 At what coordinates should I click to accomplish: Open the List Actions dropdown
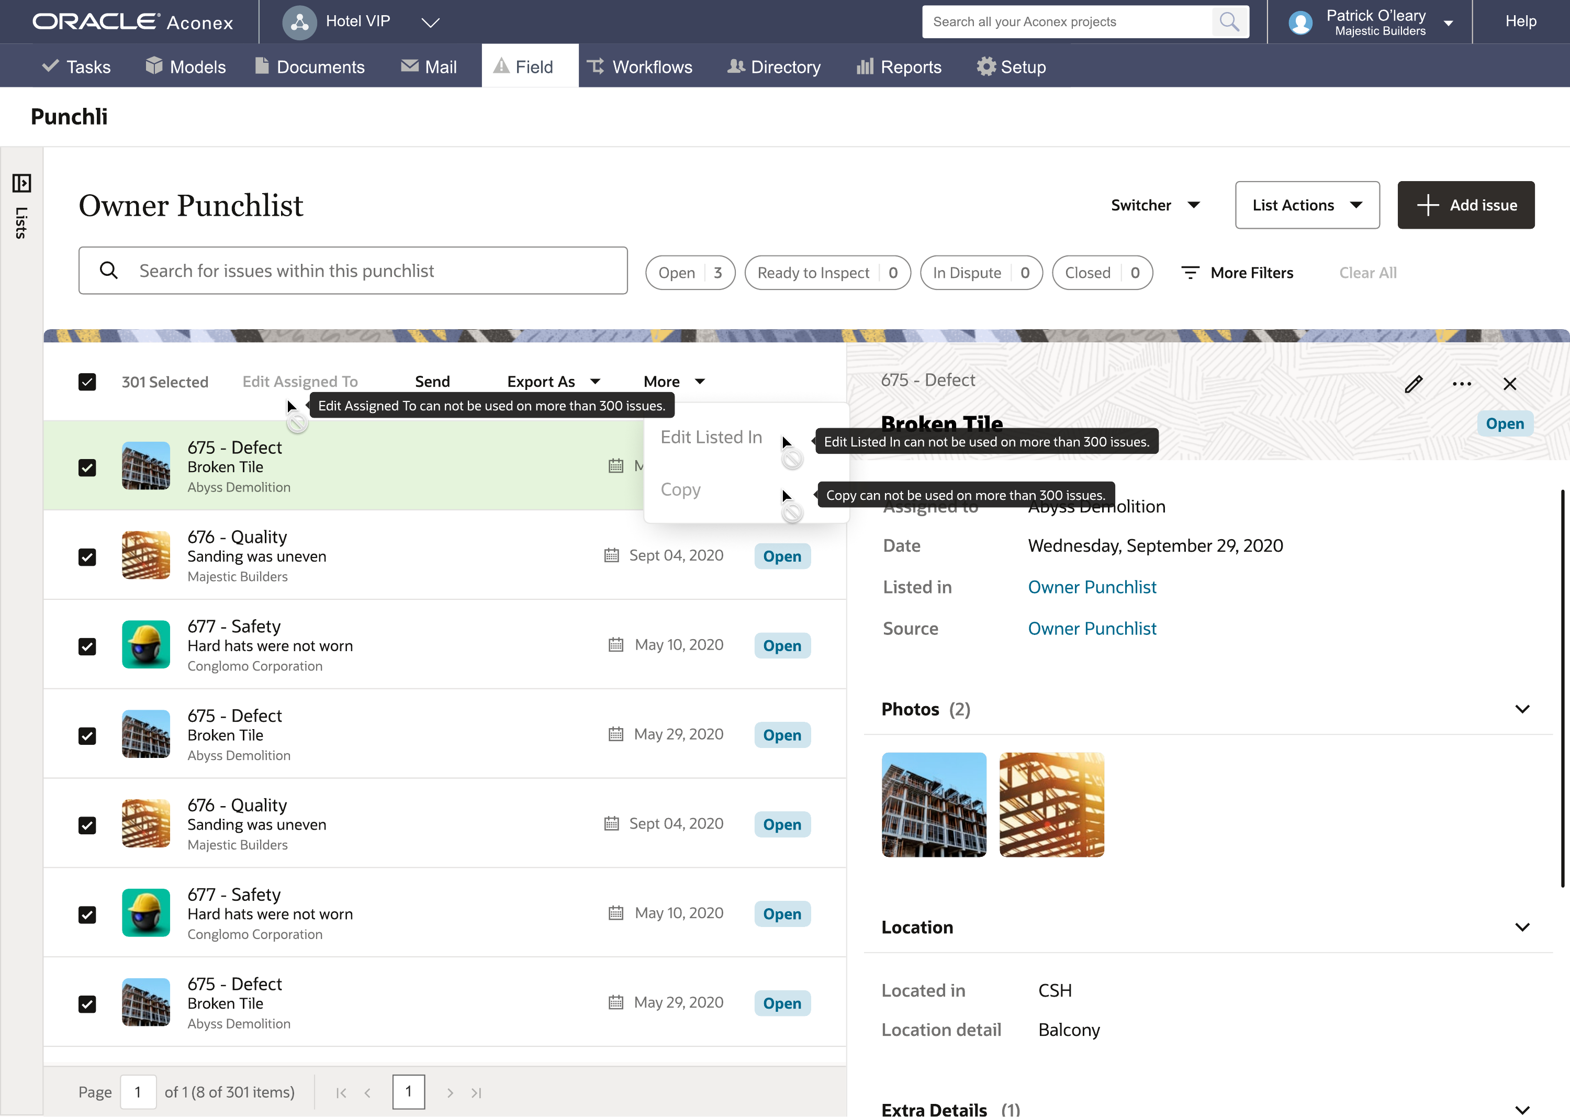tap(1307, 205)
